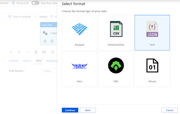
Task: Choose the DelimitedText CSV format tile
Action: [x=116, y=33]
